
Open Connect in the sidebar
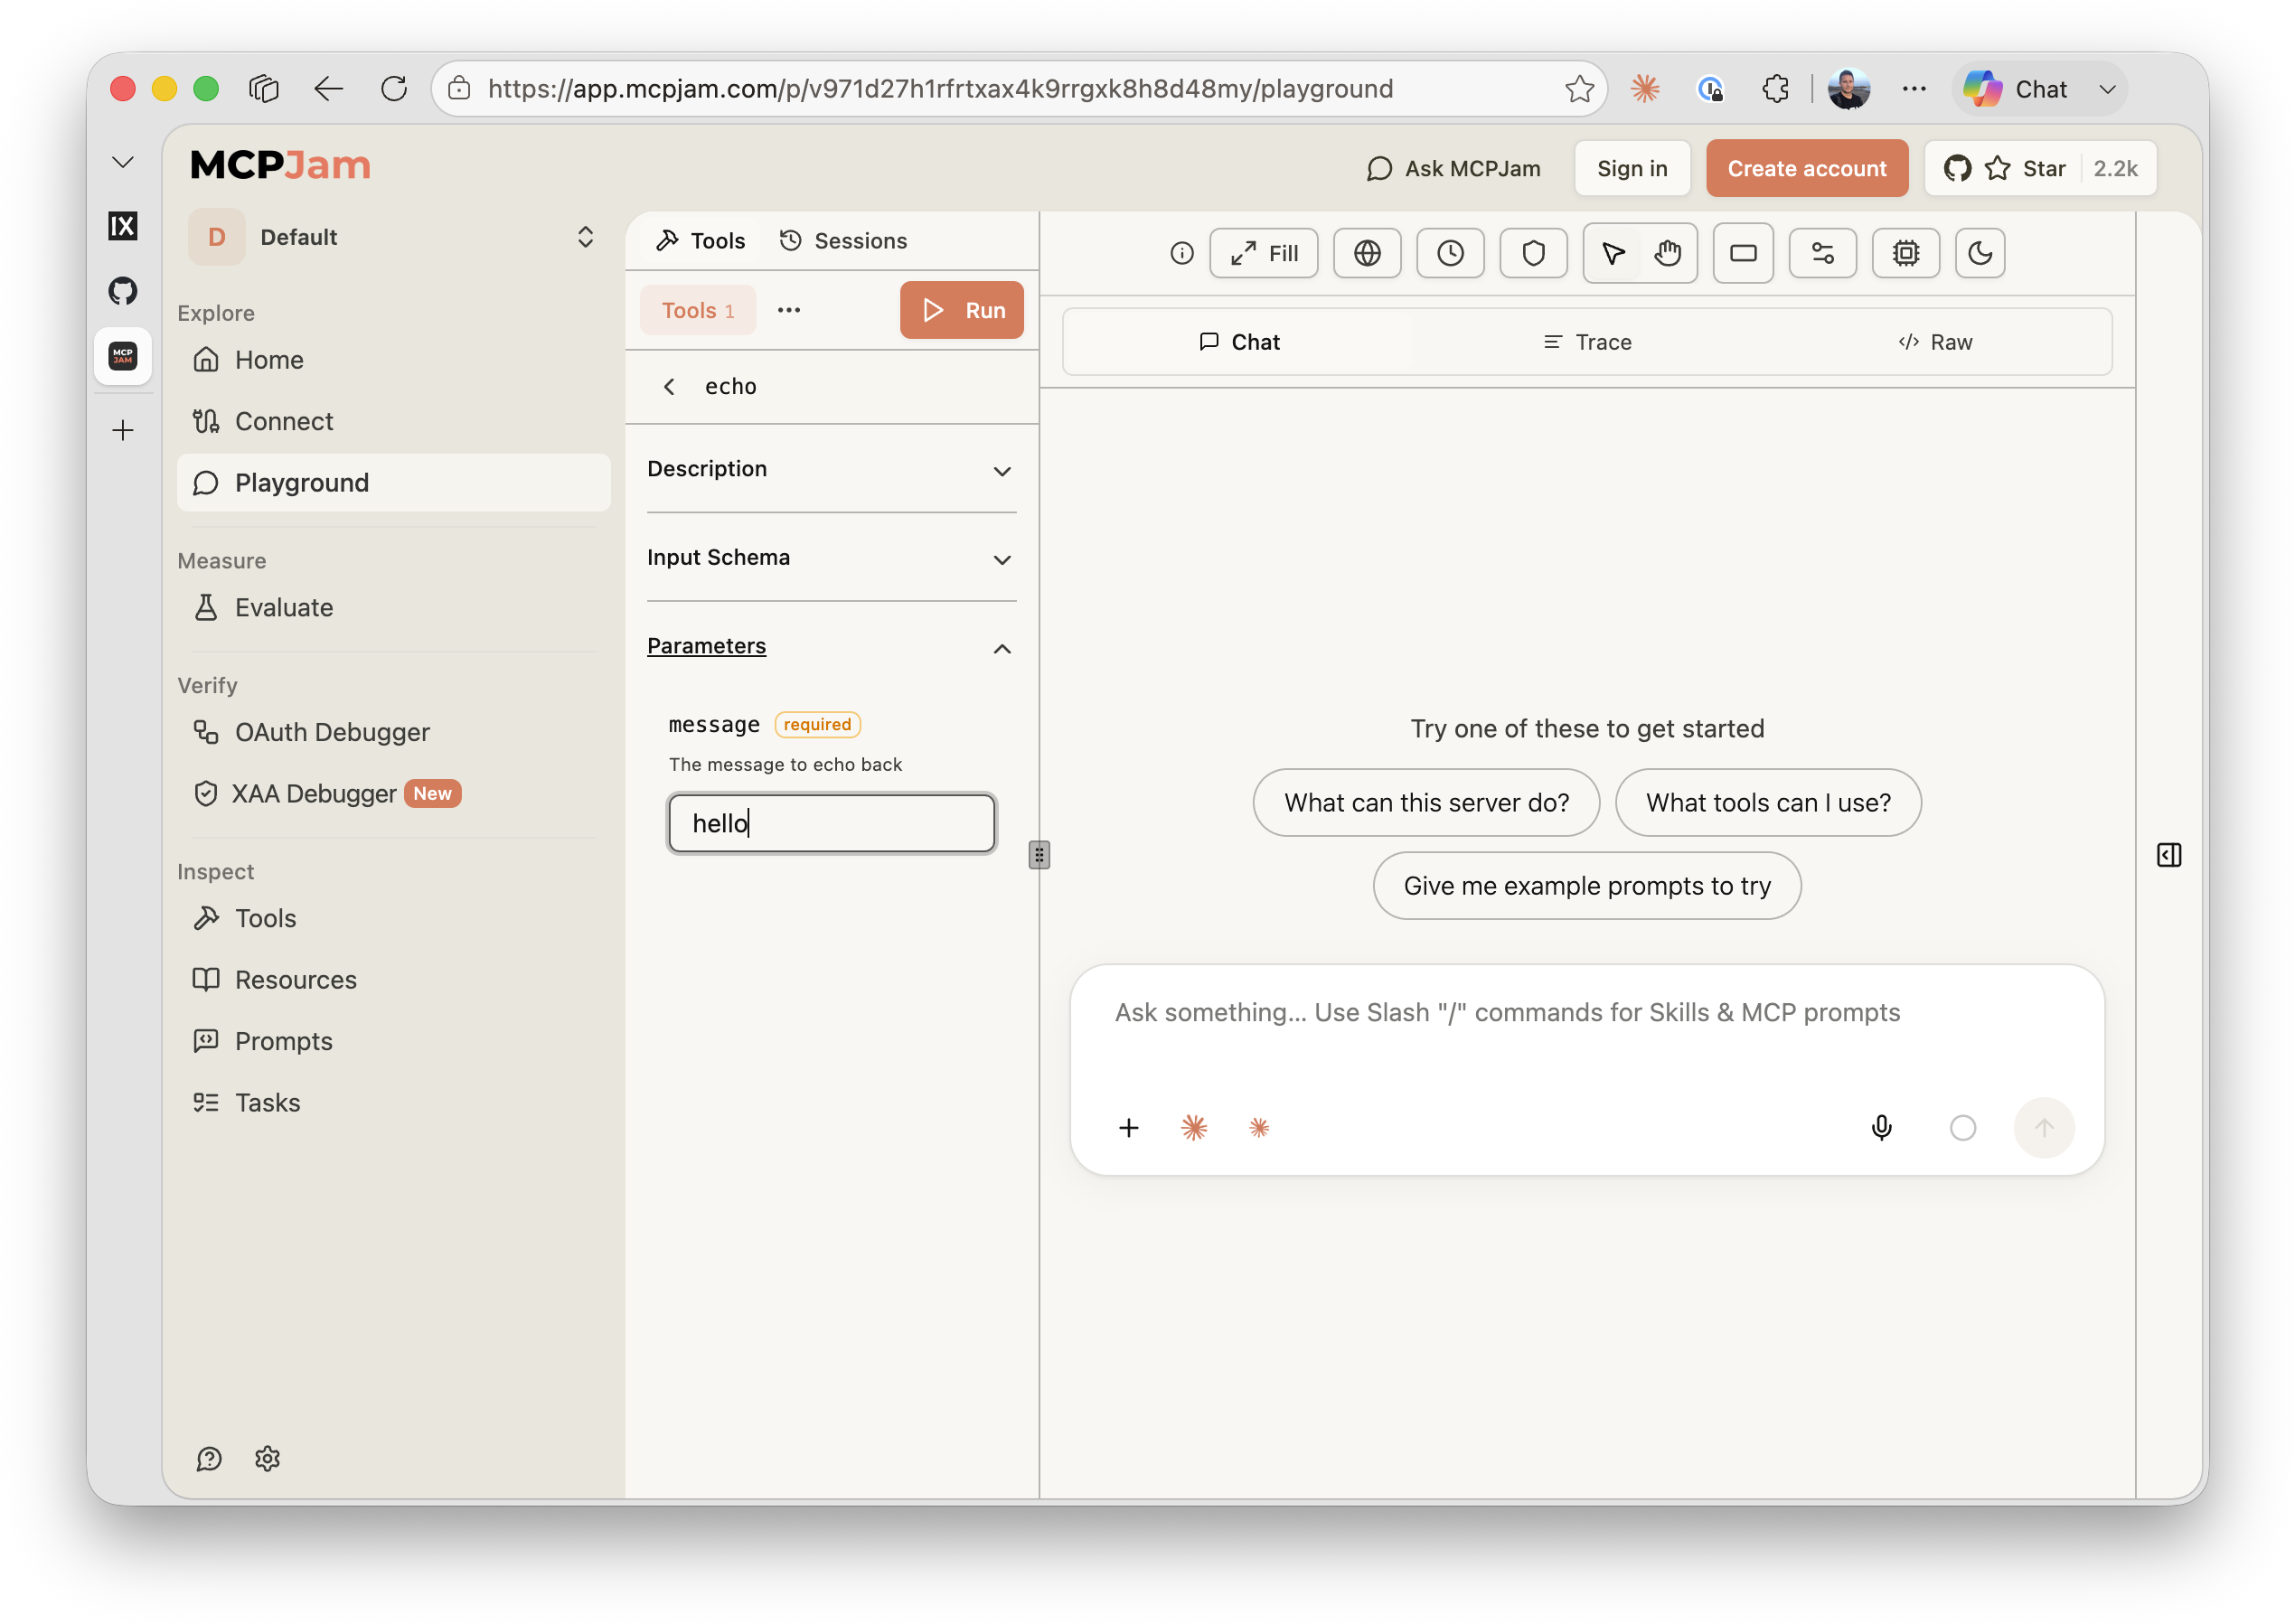click(x=393, y=421)
